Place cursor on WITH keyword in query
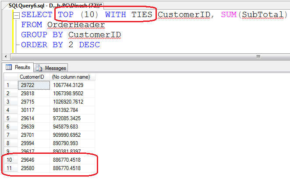This screenshot has width=290, height=184. click(x=116, y=14)
